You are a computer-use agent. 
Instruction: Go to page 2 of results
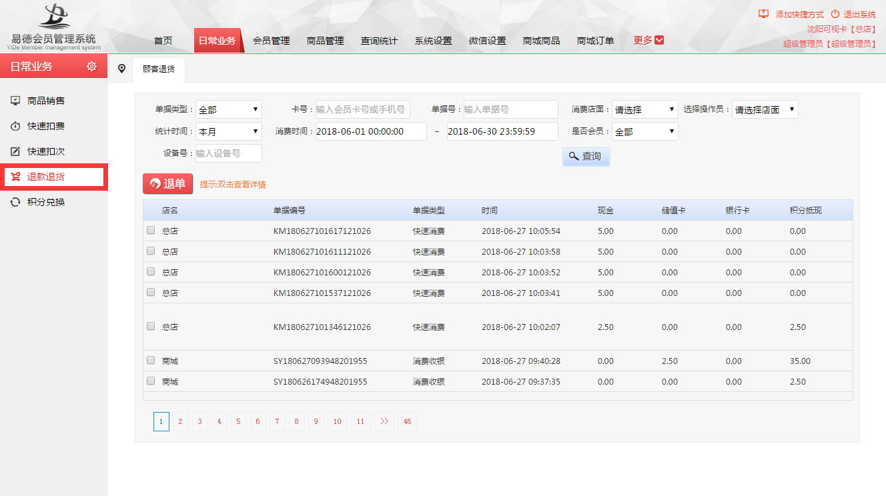pos(180,421)
